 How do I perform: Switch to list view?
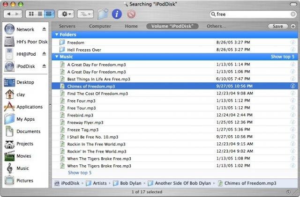(x=40, y=14)
